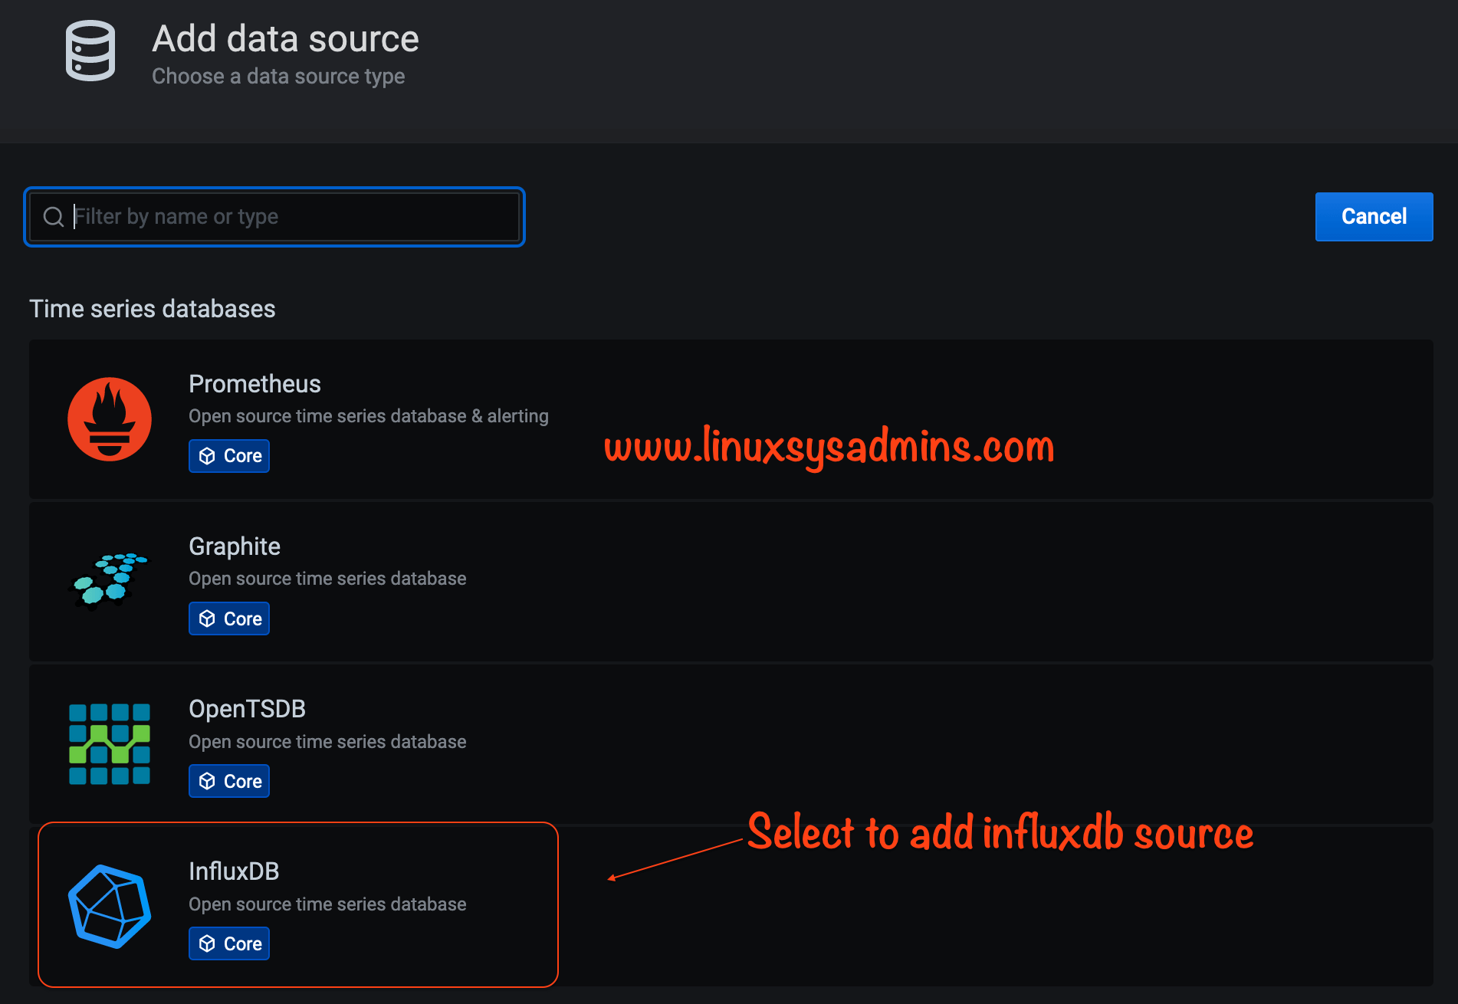
Task: Click the 'Add data source' page title
Action: pos(285,39)
